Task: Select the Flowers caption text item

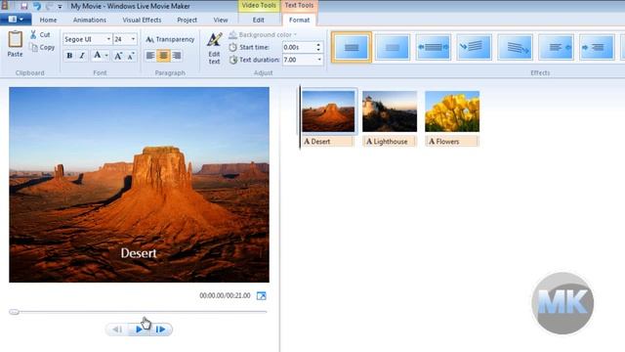Action: [452, 141]
